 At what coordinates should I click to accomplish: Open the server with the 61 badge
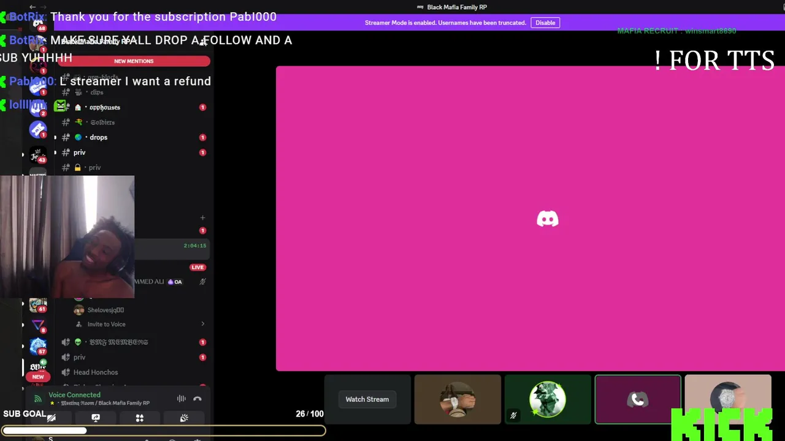(38, 304)
